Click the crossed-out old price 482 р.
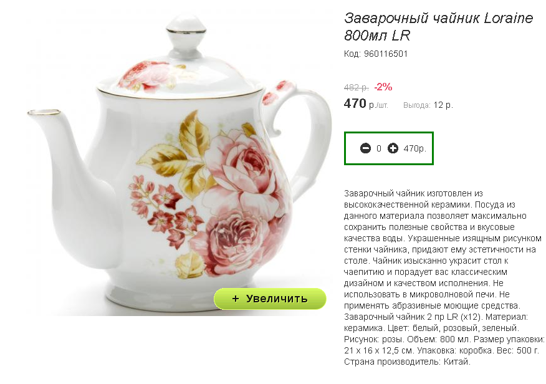Screen dimensions: 546x384 coord(357,87)
